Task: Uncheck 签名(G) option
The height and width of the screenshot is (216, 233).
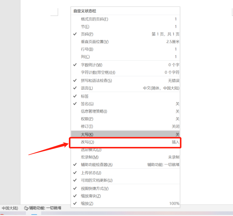Action: 125,104
